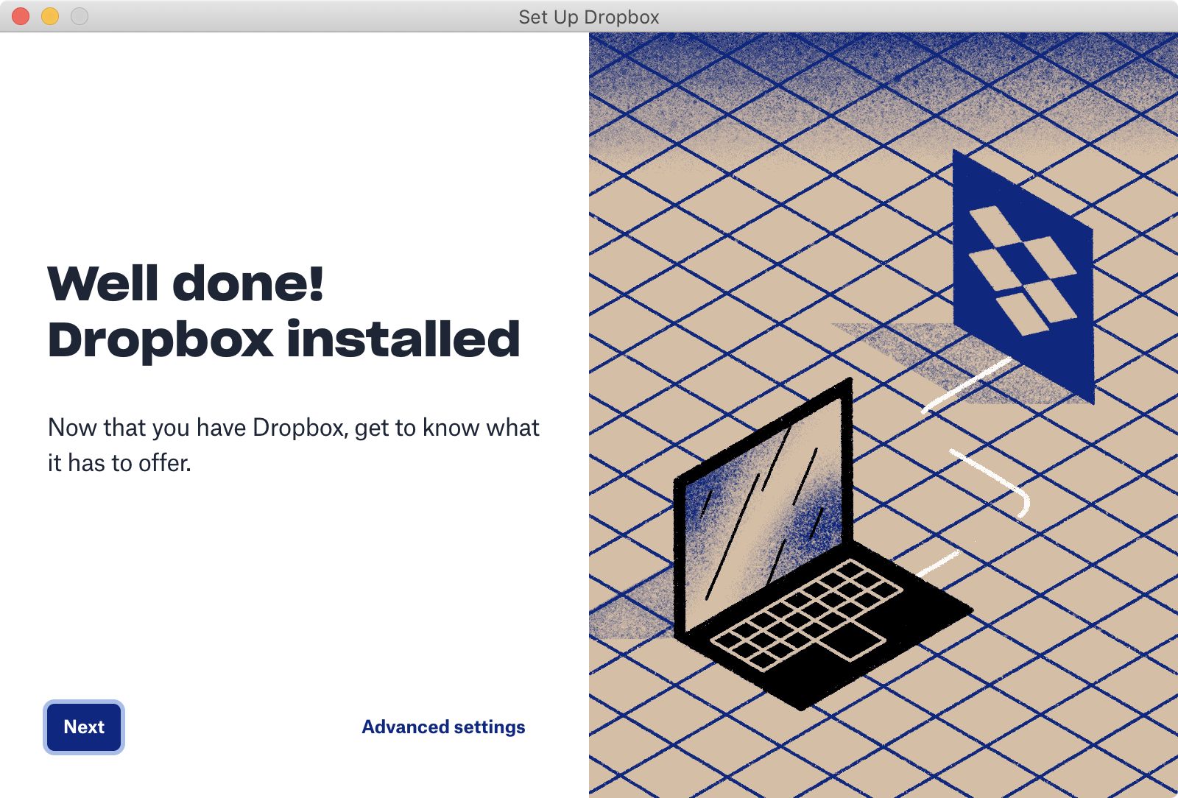Click the 'Well done!' heading

point(186,283)
